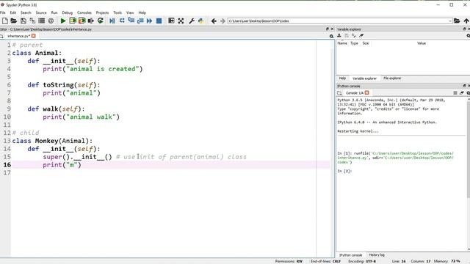Open the Search menu

[26, 12]
